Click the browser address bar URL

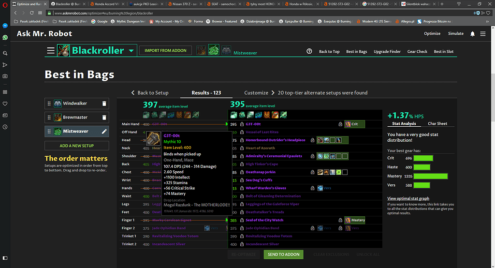pyautogui.click(x=103, y=13)
